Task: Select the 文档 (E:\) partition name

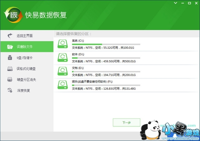Action: tap(78, 68)
